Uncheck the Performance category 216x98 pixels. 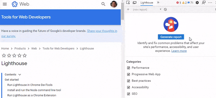point(129,68)
